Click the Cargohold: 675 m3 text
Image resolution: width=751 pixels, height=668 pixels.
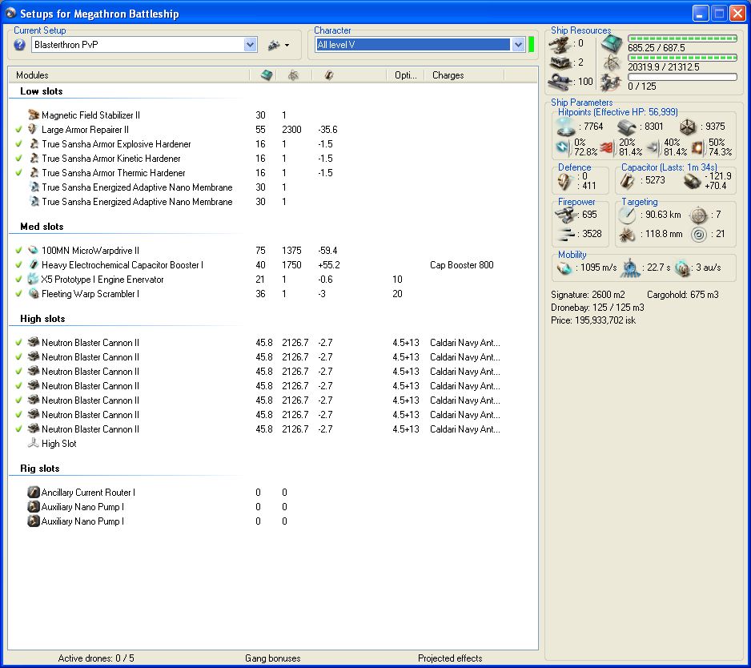tap(682, 294)
